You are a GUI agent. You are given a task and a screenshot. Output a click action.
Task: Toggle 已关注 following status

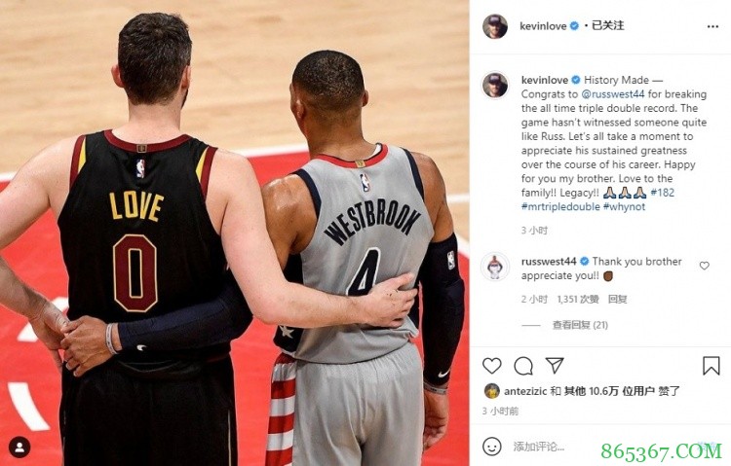click(x=607, y=25)
